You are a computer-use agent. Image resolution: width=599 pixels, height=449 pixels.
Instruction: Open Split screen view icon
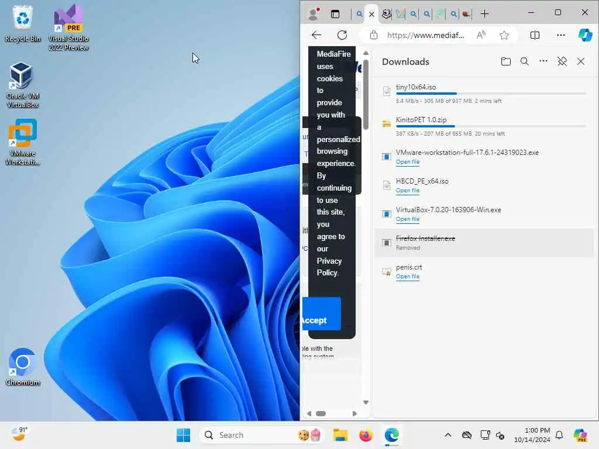click(x=535, y=35)
